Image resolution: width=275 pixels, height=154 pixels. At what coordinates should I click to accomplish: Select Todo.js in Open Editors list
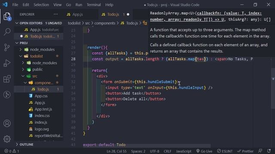[39, 36]
